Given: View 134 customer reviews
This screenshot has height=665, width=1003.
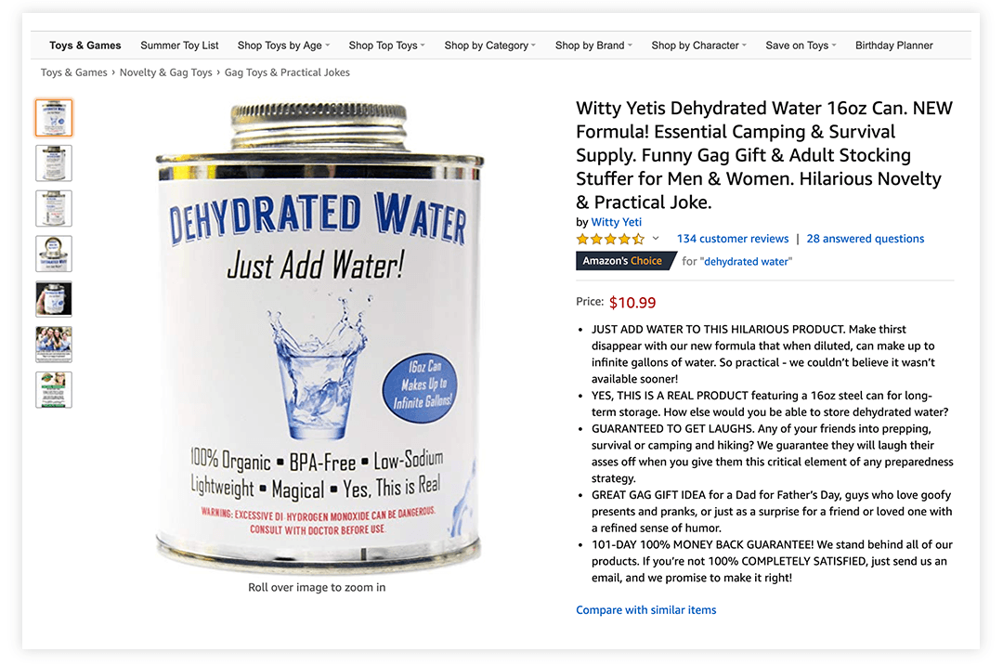Looking at the screenshot, I should click(x=733, y=239).
